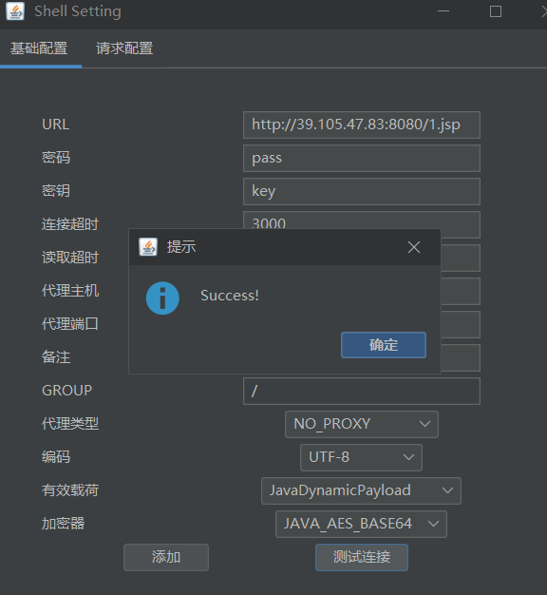547x595 pixels.
Task: Switch to the 基础配置 tab
Action: tap(39, 48)
